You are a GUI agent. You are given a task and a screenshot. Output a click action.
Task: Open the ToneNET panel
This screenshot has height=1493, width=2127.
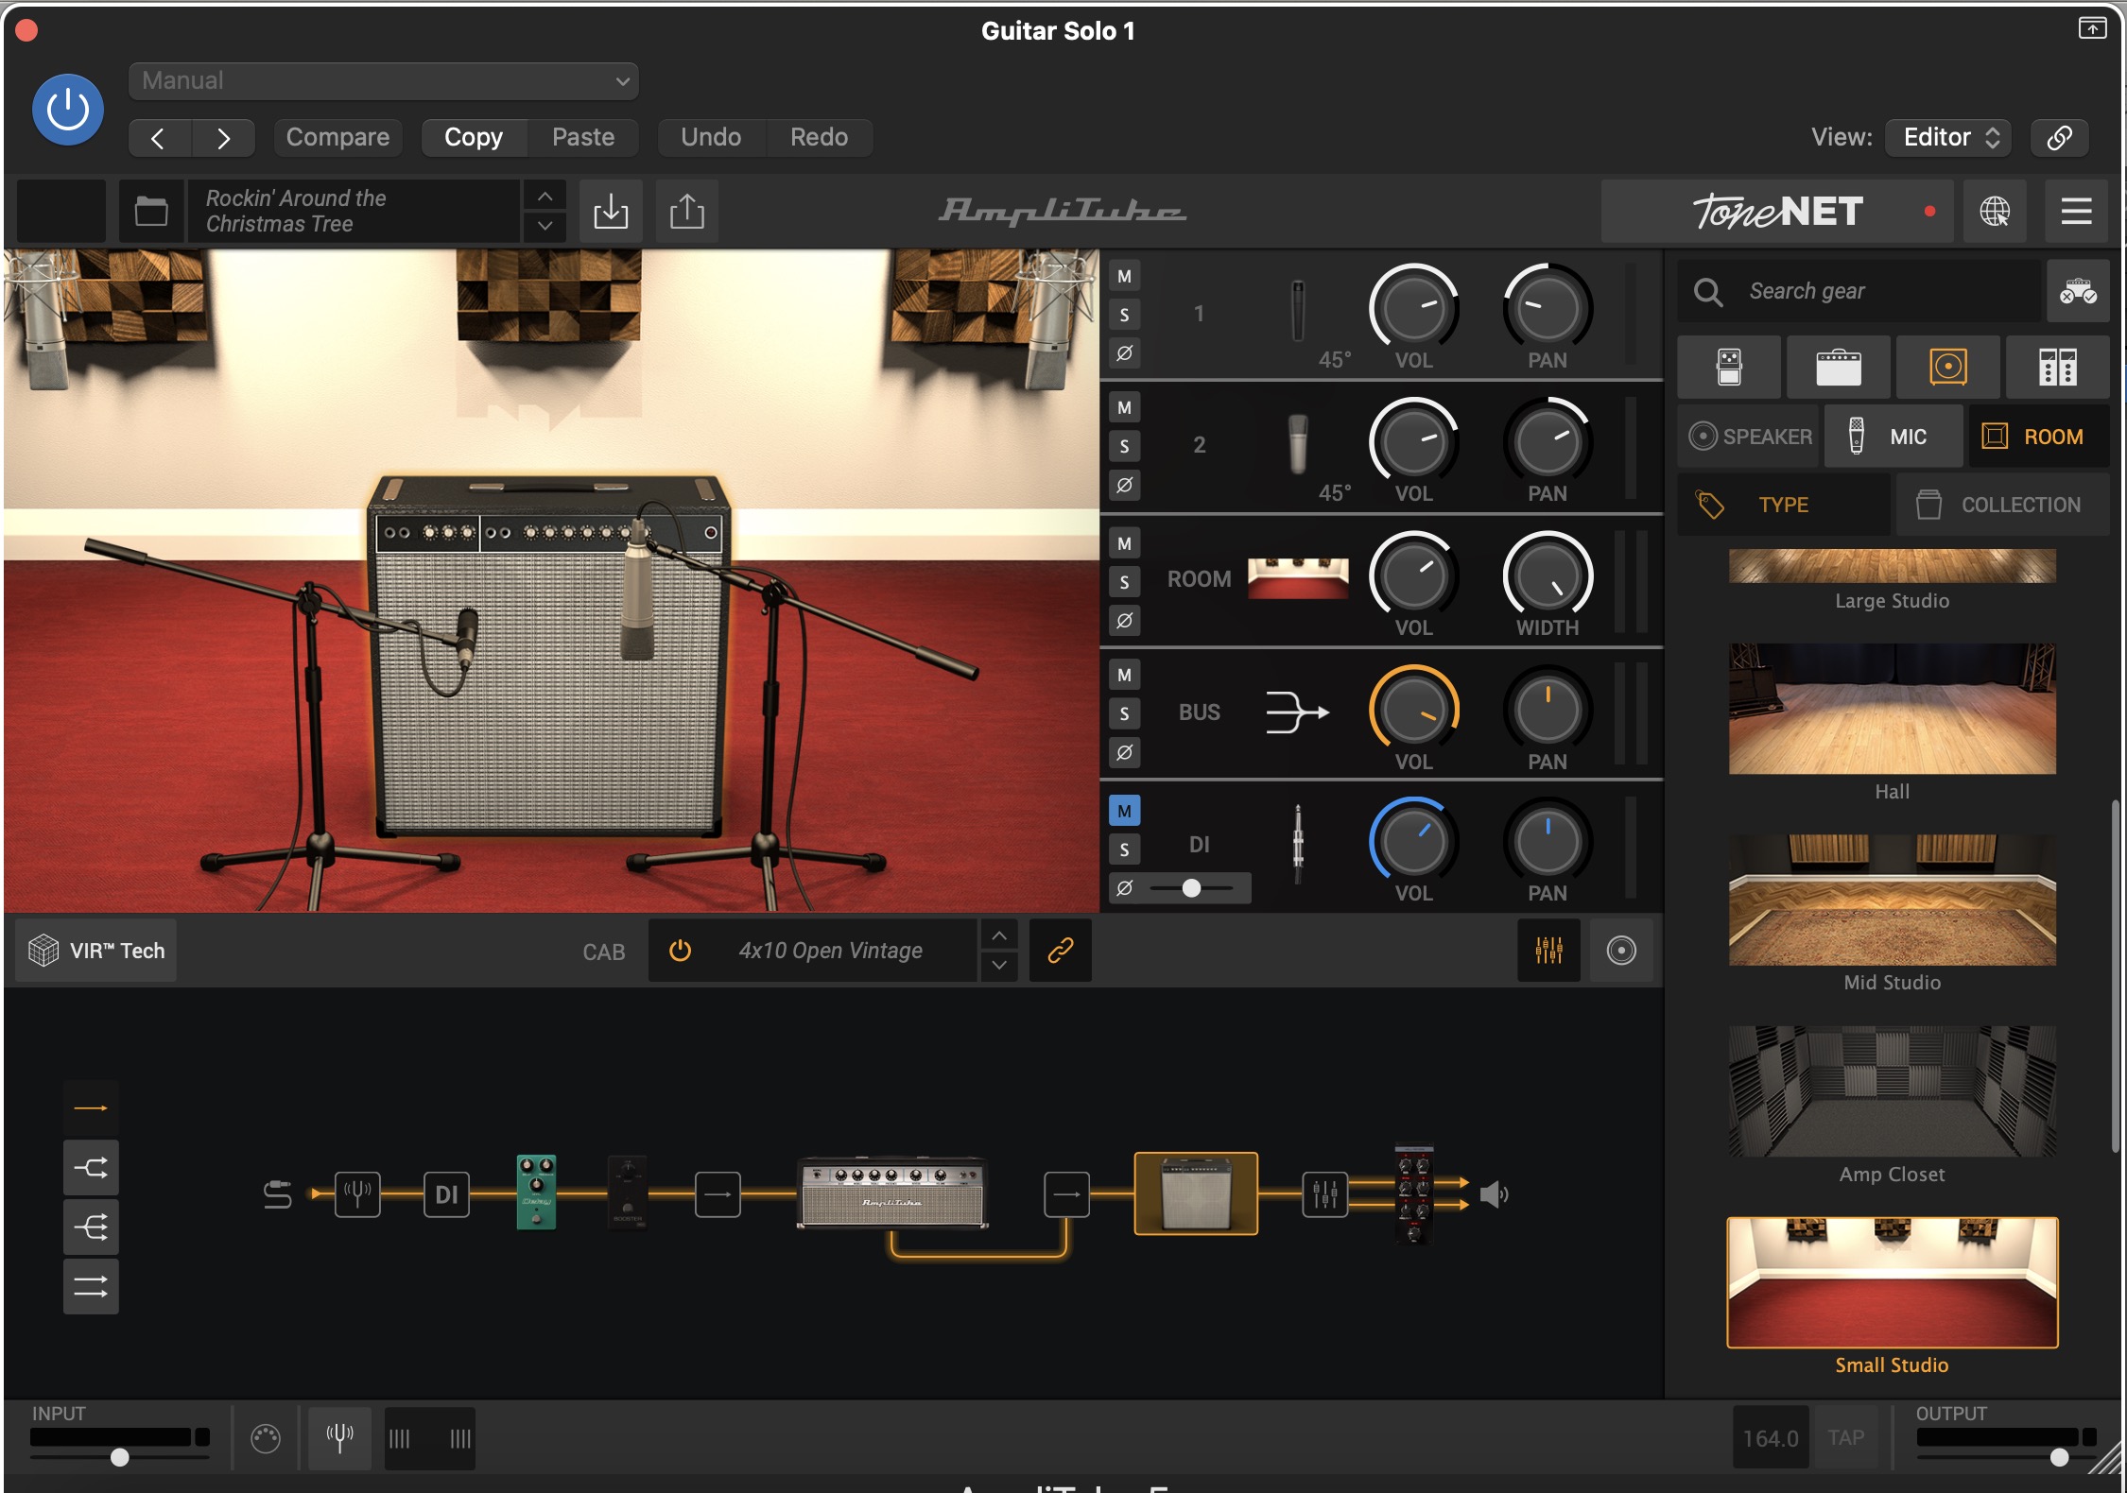coord(1777,211)
